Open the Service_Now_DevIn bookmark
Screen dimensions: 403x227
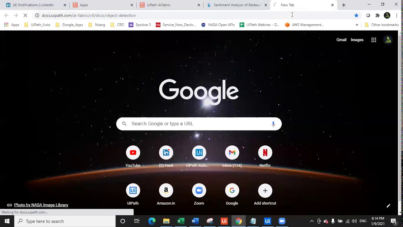(176, 25)
